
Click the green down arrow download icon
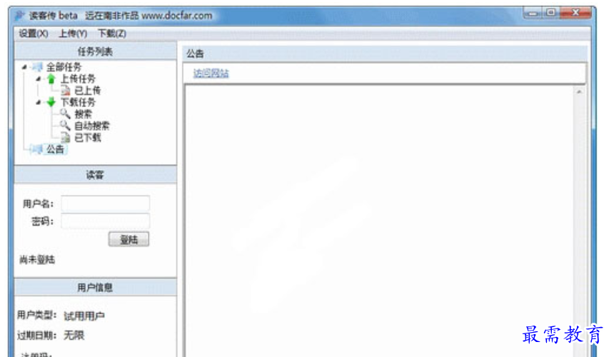click(x=51, y=103)
